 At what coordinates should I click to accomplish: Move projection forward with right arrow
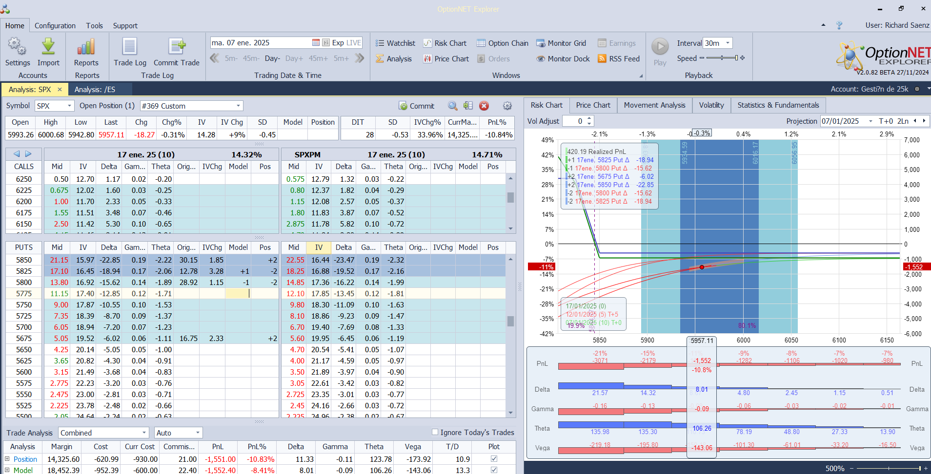click(x=924, y=121)
